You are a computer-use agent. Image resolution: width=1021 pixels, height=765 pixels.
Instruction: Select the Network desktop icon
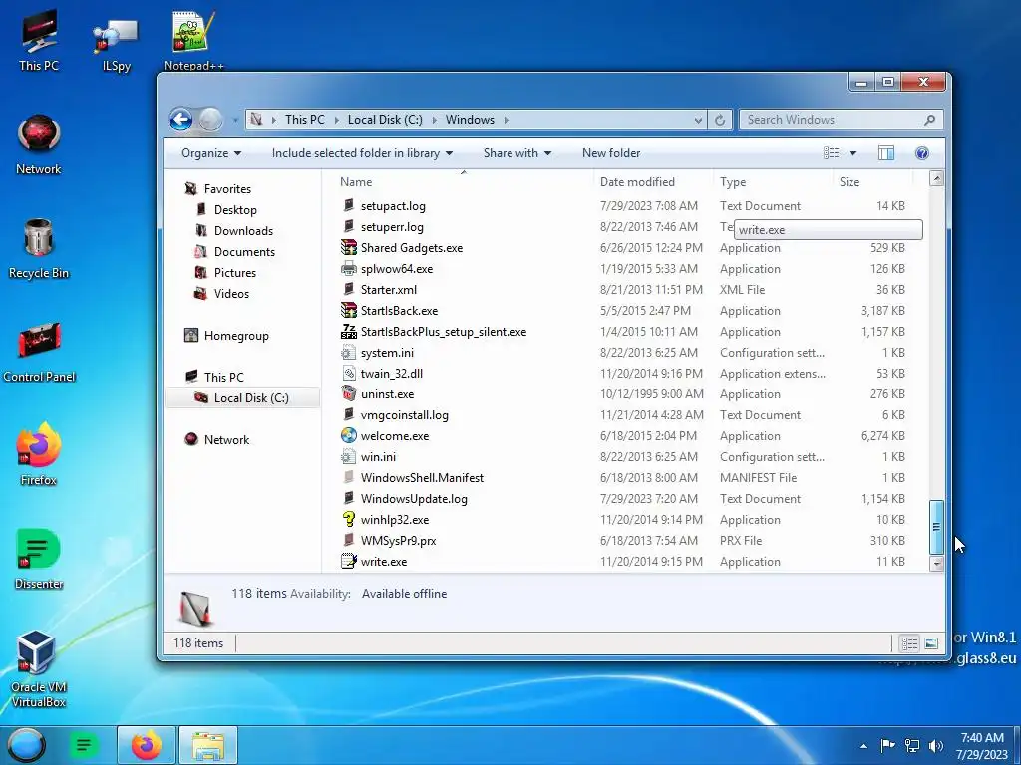pos(39,144)
